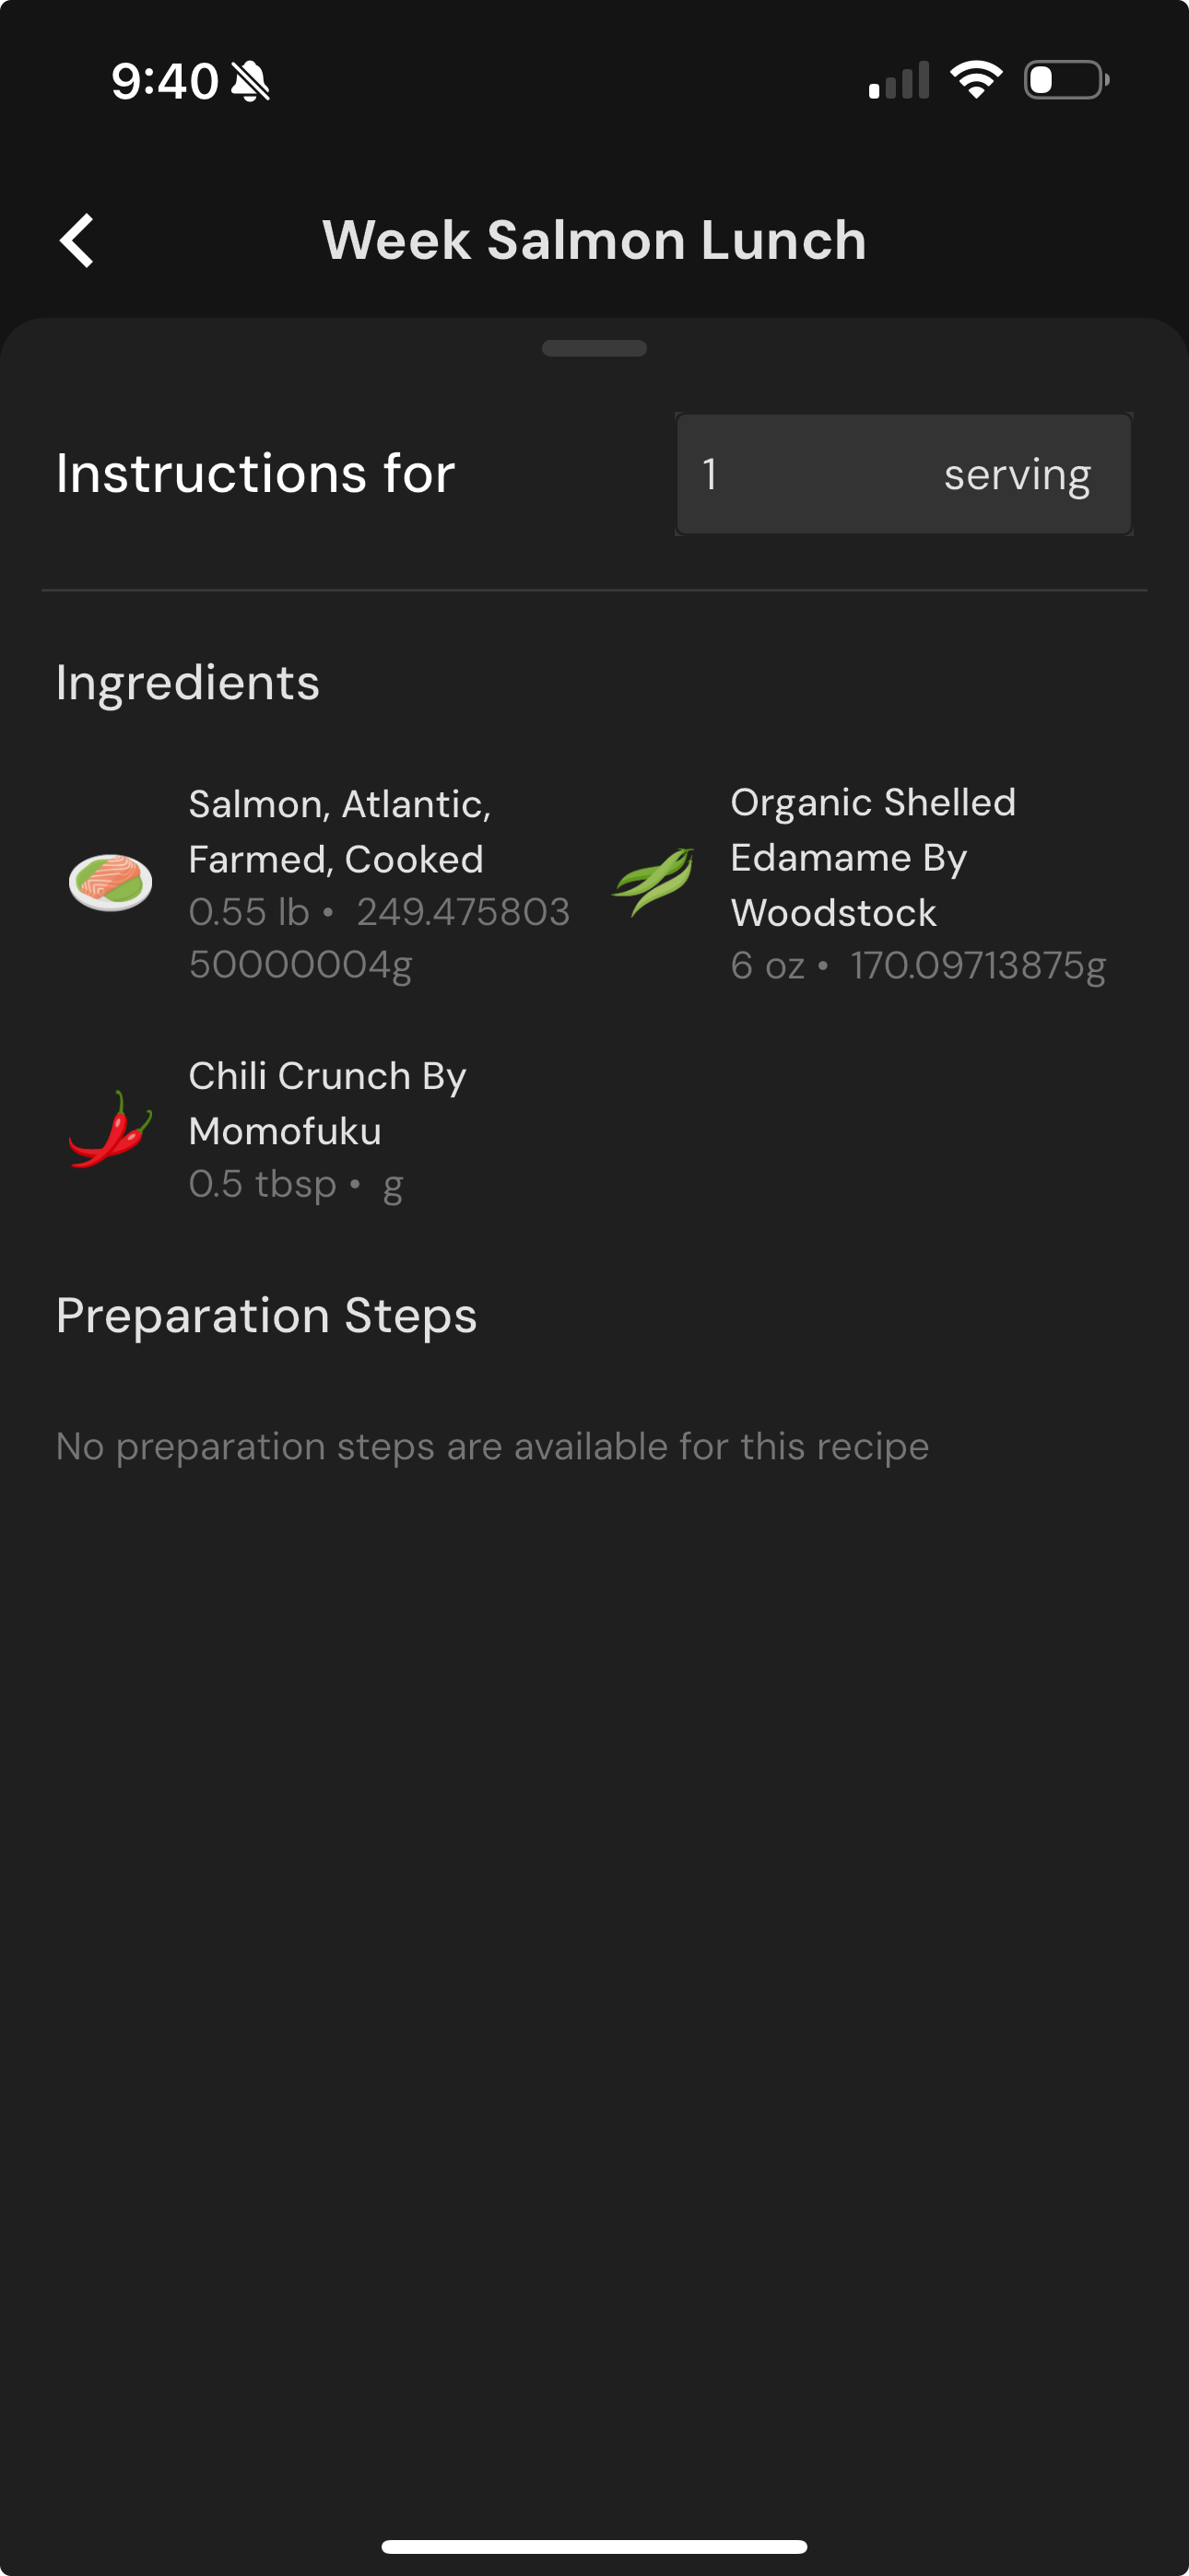
Task: Tap the home indicator bar
Action: tap(594, 2546)
